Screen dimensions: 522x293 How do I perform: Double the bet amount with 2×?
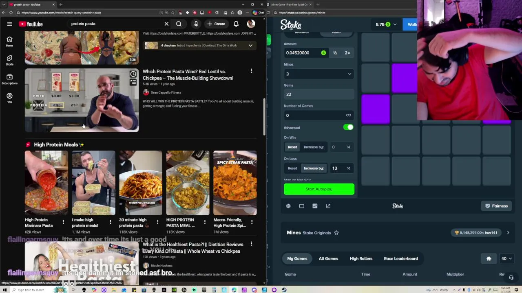tap(347, 53)
